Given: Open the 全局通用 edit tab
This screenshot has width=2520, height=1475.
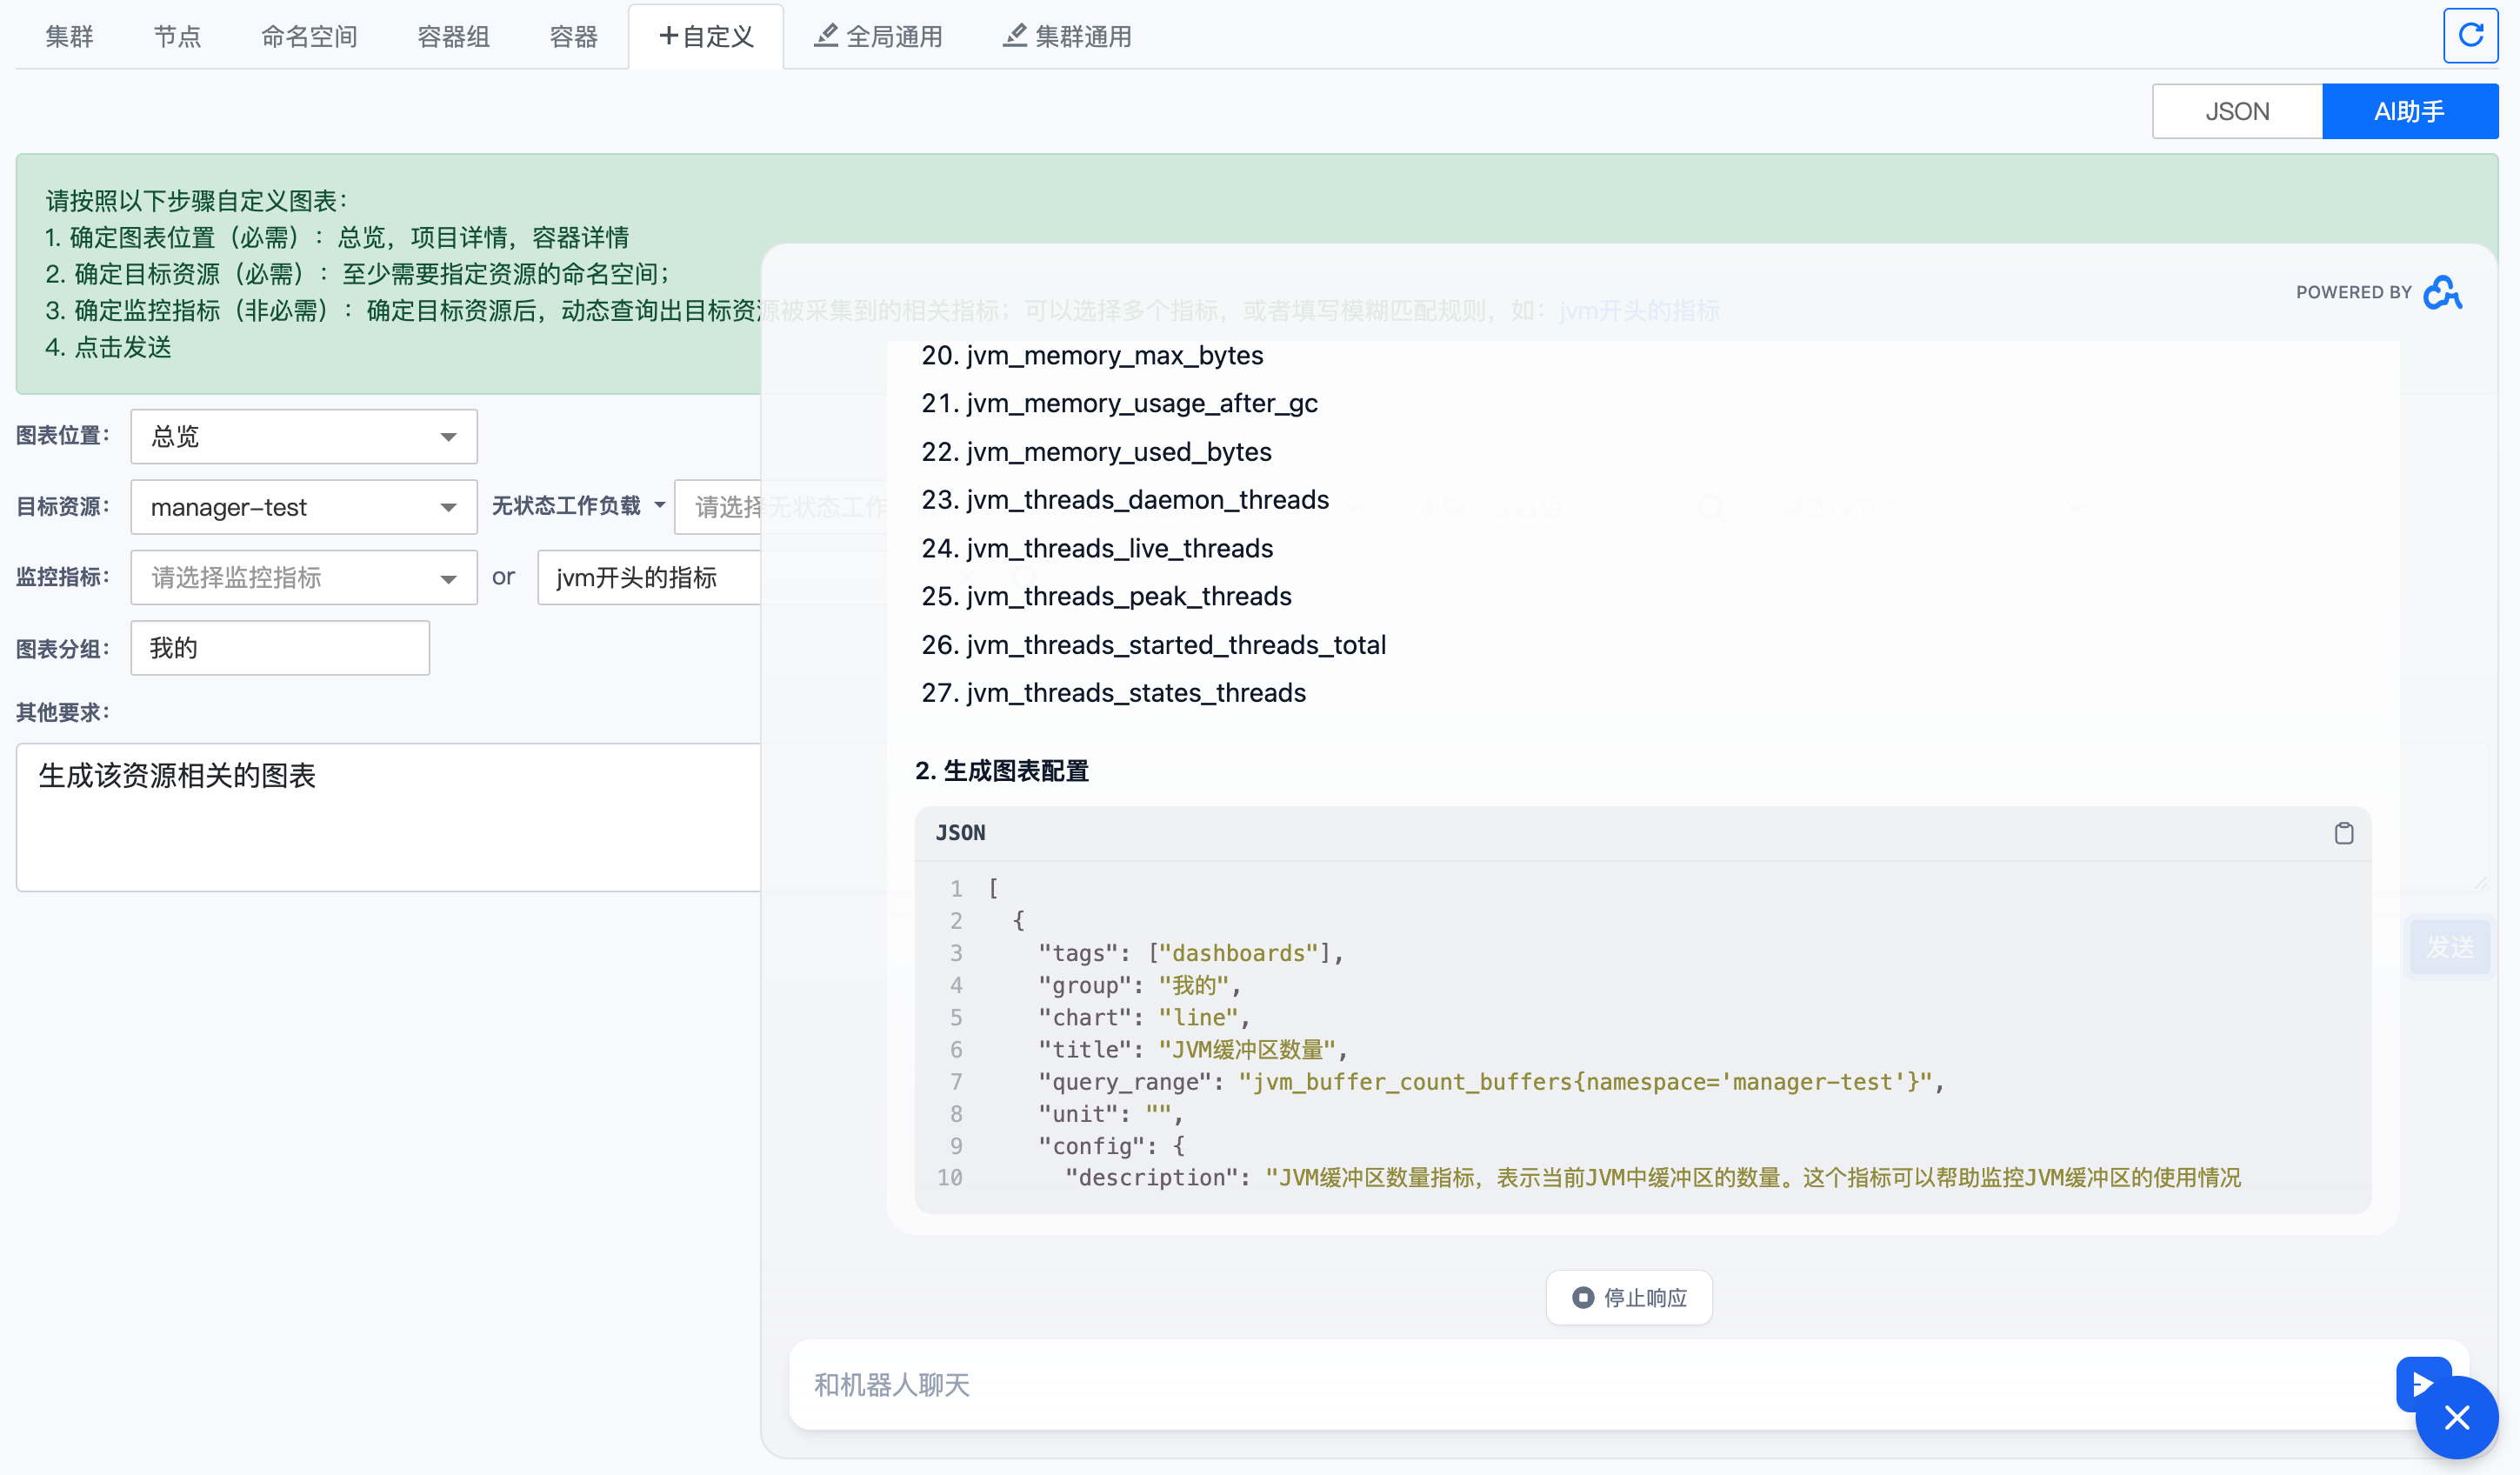Looking at the screenshot, I should [x=878, y=37].
